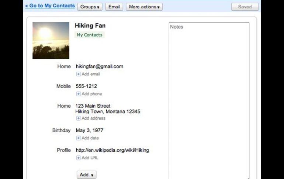Click the contact's sunset profile photo
Viewport: 284px width, 179px height.
pos(51,41)
